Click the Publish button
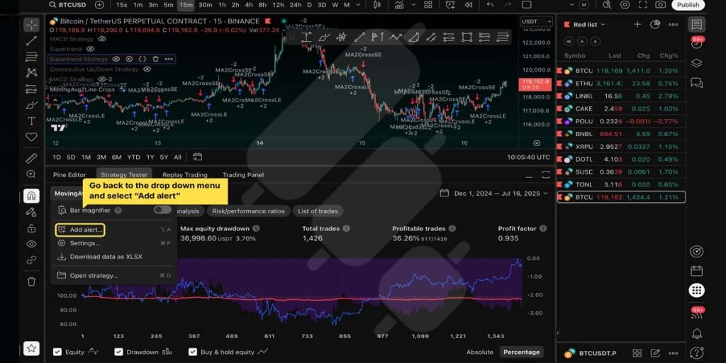 688,5
